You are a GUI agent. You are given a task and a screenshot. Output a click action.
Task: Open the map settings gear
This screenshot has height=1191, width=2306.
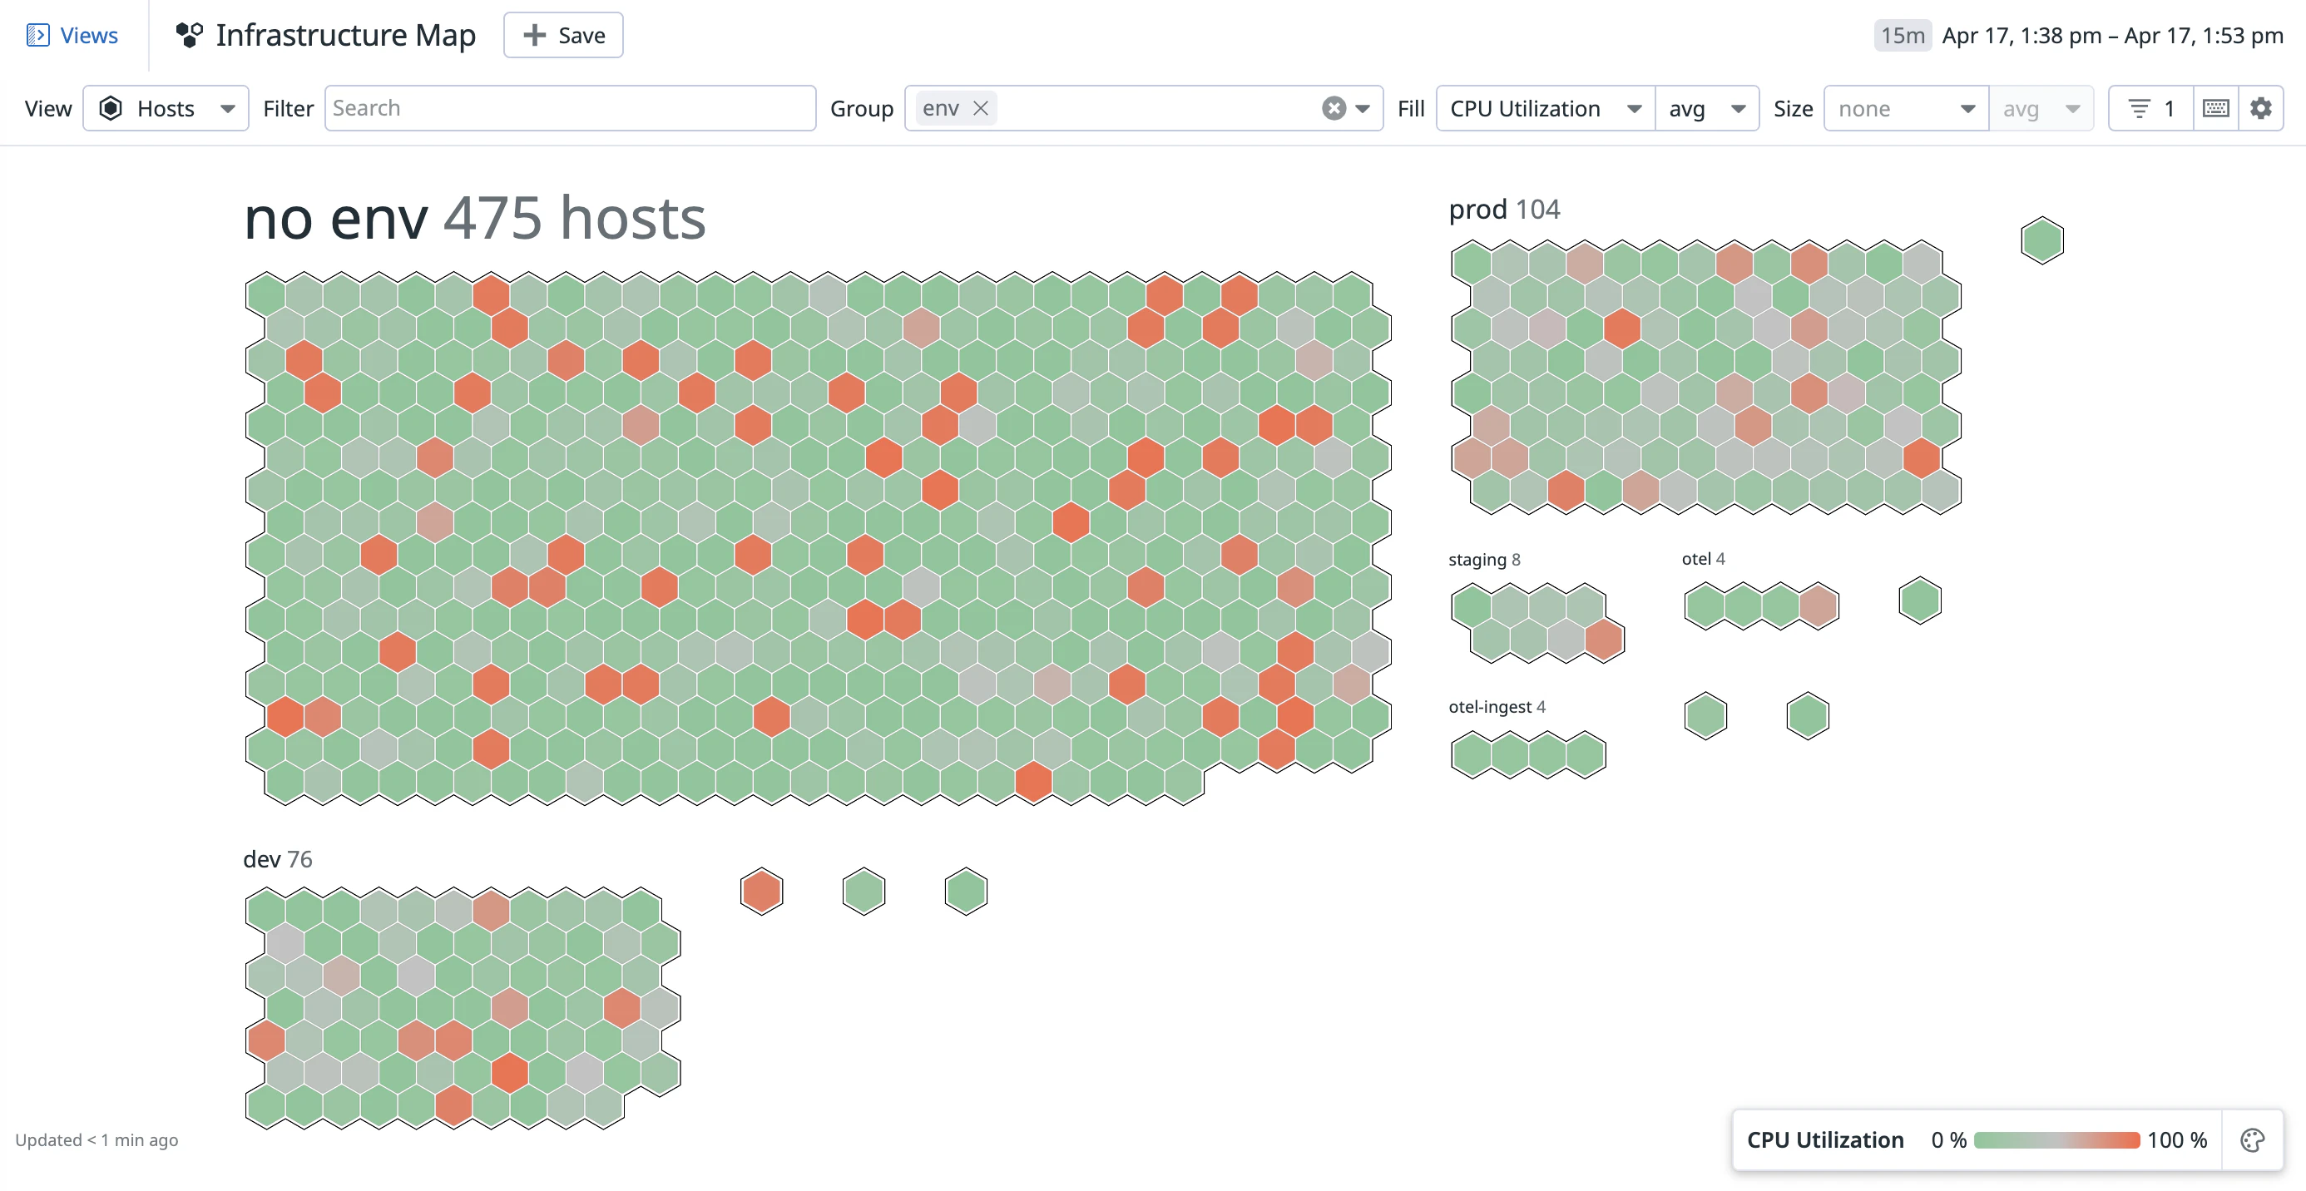tap(2261, 108)
